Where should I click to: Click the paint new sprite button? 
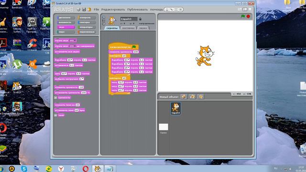point(184,97)
